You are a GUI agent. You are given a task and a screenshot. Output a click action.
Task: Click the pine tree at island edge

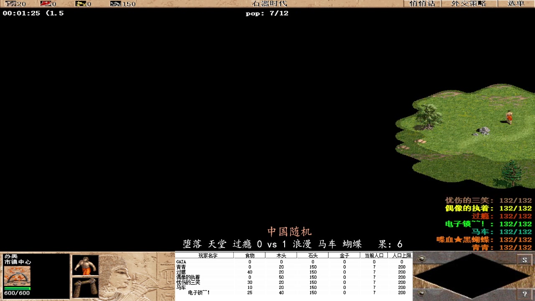[x=512, y=172]
